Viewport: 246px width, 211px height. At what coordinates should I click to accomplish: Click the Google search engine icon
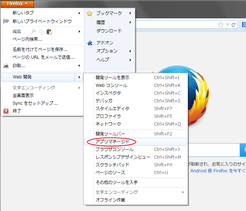point(244,25)
